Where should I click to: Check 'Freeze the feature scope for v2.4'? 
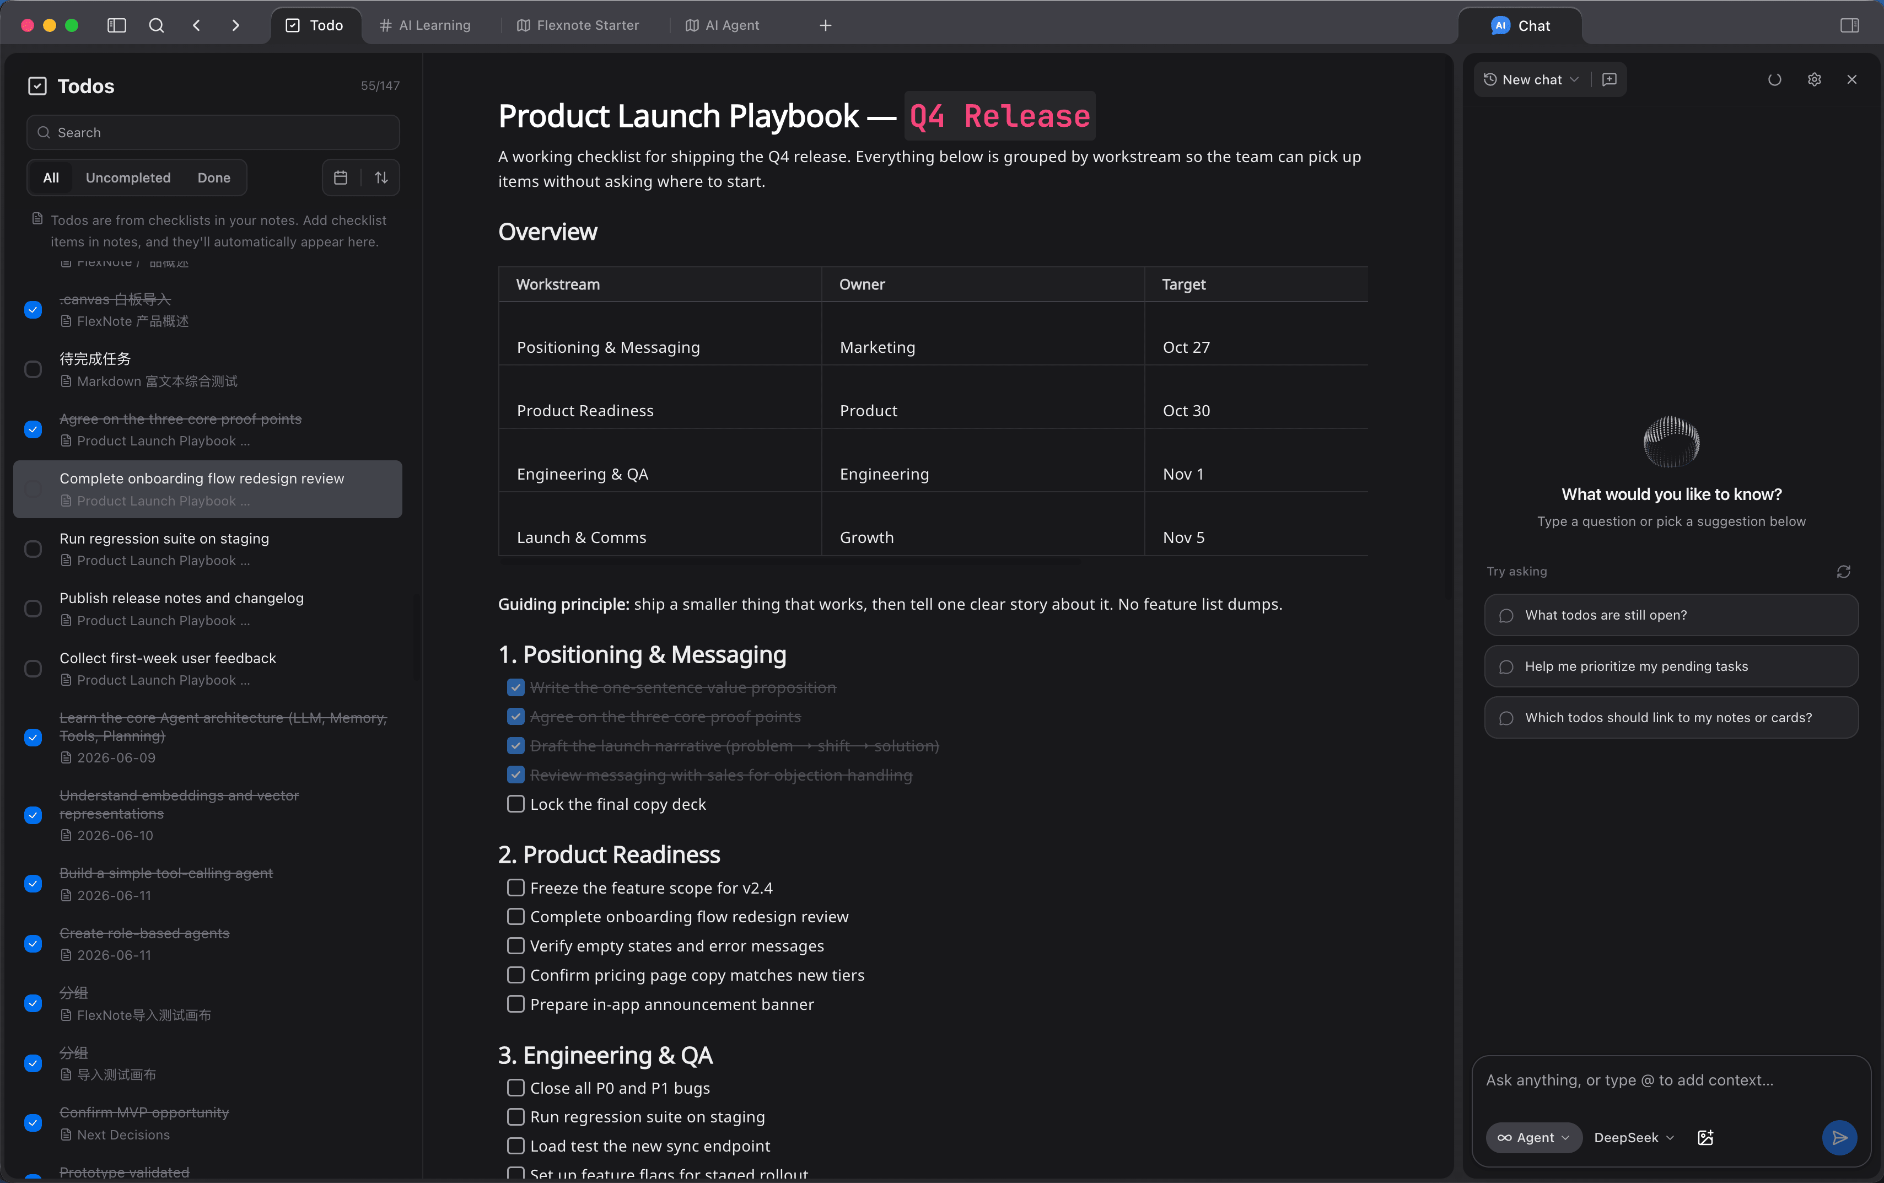click(x=515, y=888)
